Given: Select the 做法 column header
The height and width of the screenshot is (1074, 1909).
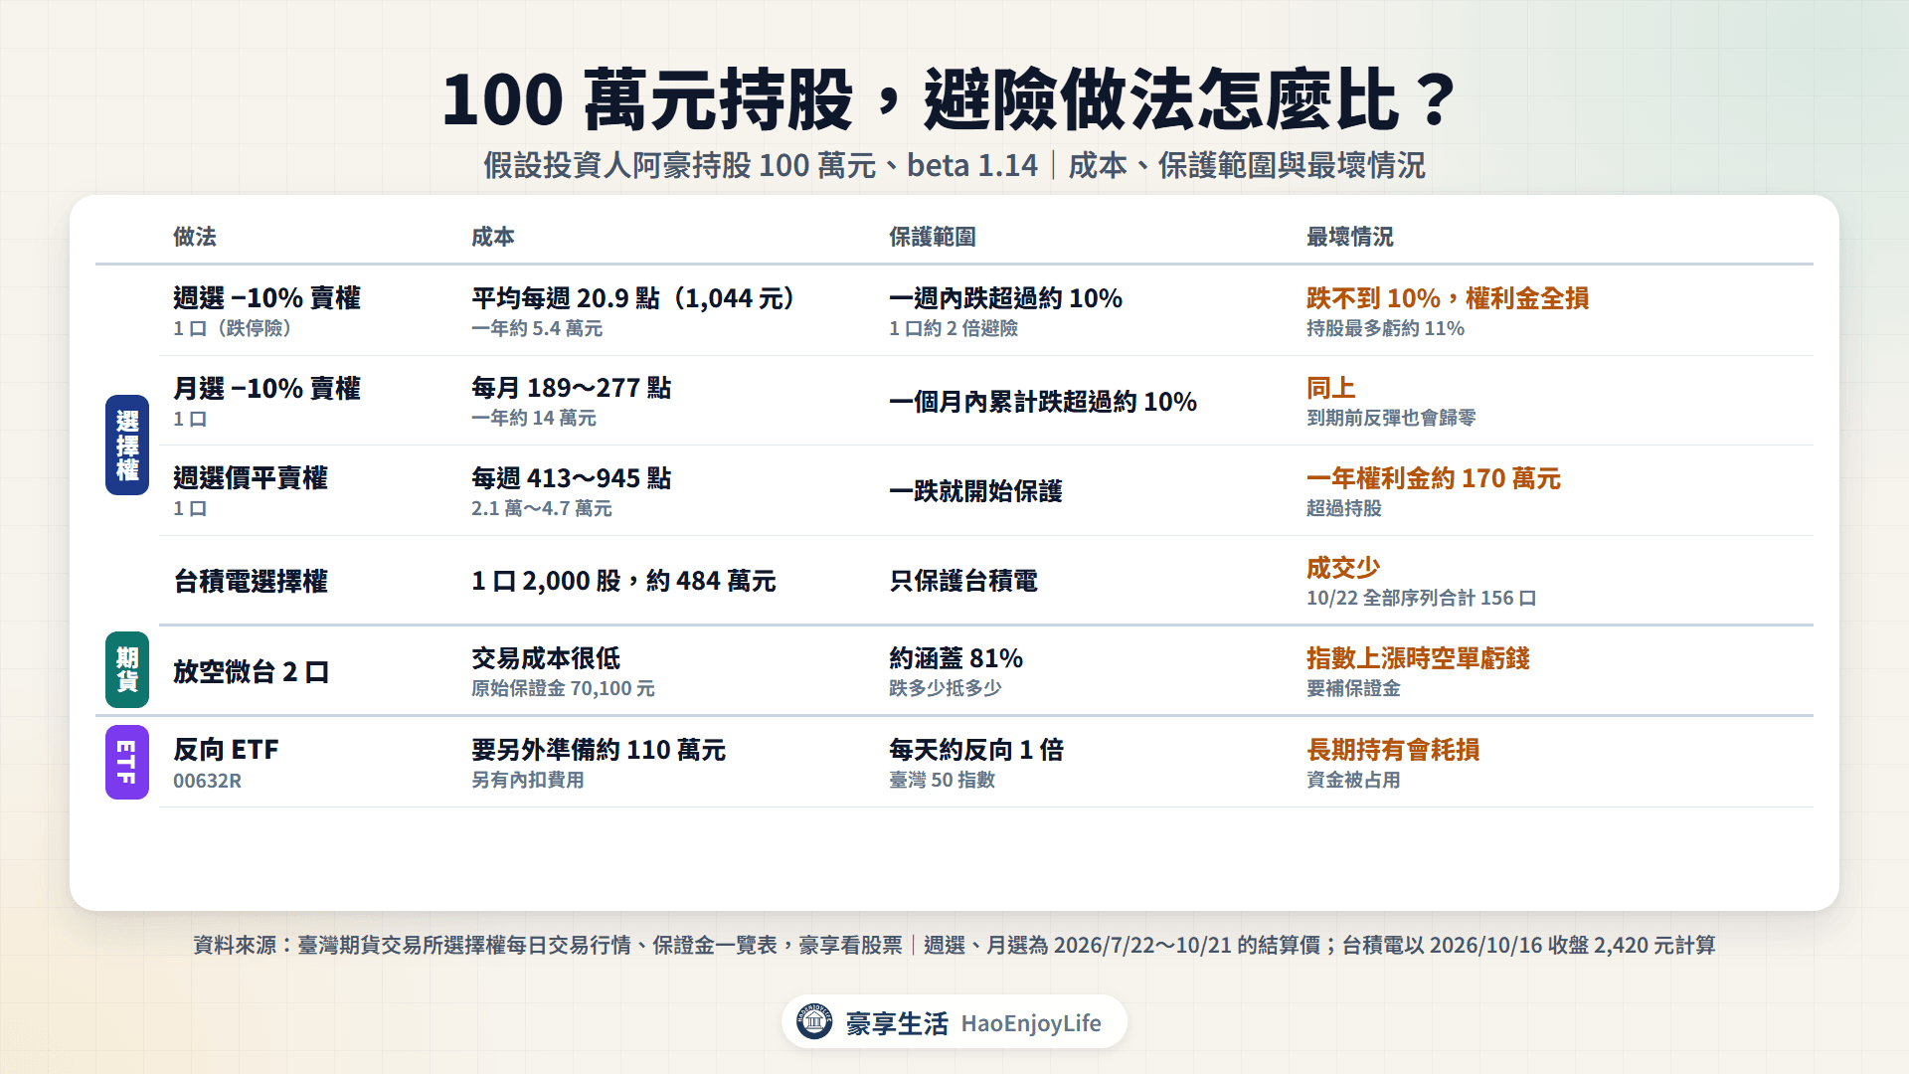Looking at the screenshot, I should pos(195,237).
